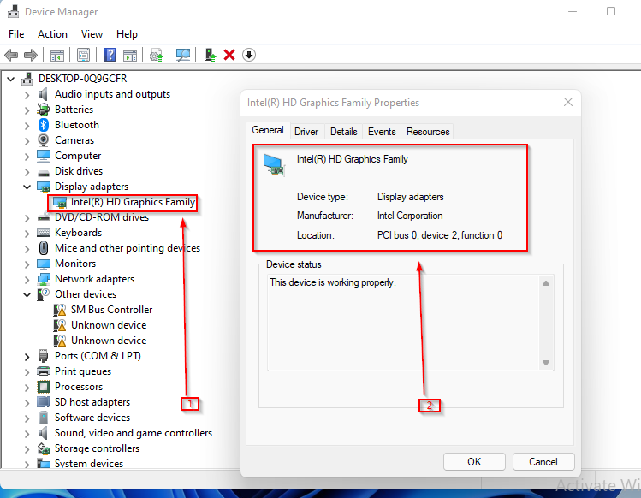Open the Help menu

(127, 34)
